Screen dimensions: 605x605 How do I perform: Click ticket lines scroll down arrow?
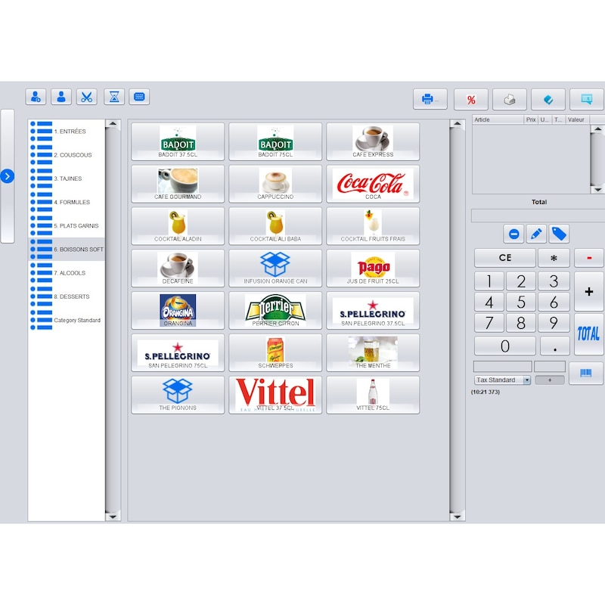coord(597,190)
